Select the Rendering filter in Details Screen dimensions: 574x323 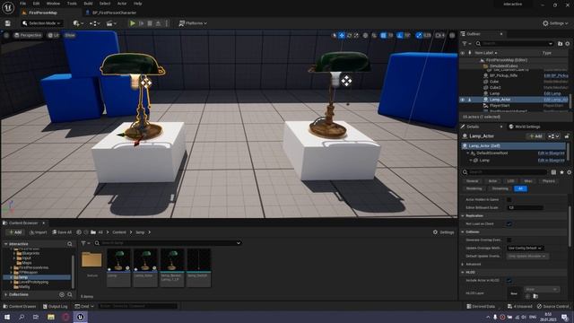(474, 188)
